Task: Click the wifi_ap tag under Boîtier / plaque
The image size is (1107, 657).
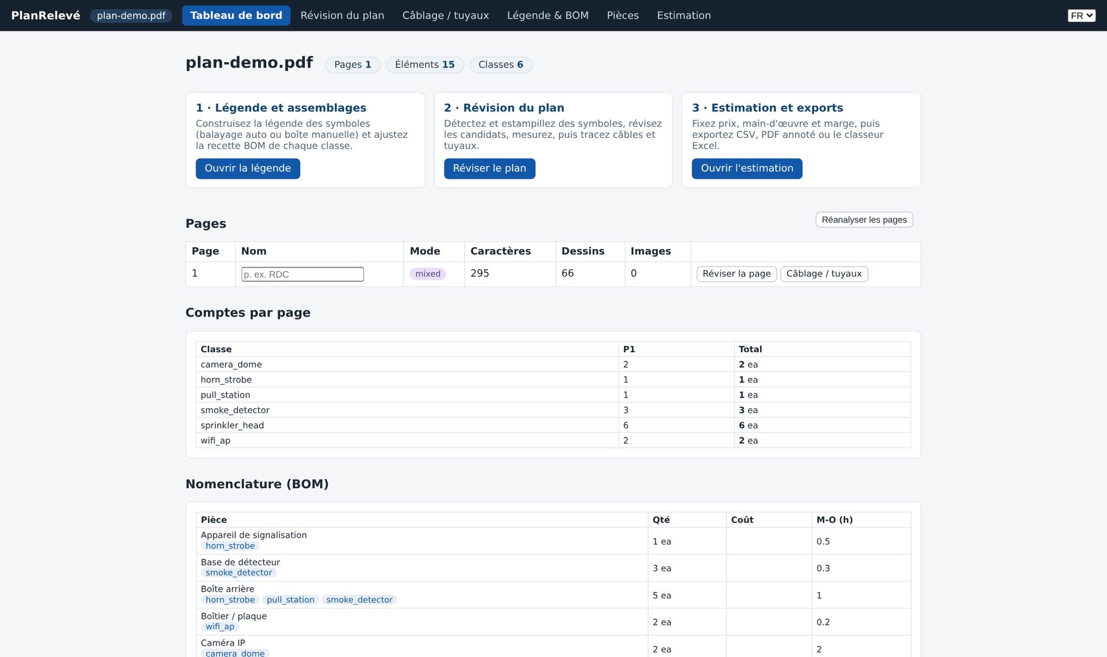Action: pyautogui.click(x=220, y=626)
